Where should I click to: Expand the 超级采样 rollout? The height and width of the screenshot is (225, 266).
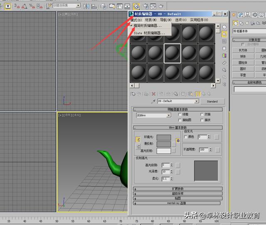click(177, 193)
